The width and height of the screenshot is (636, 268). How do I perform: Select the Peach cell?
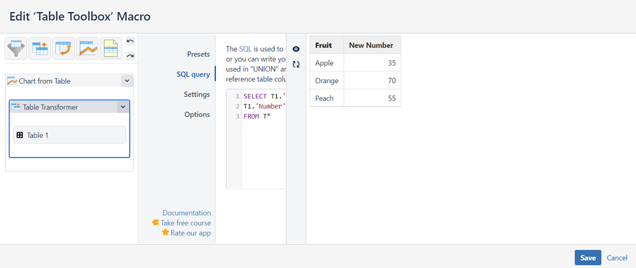click(327, 98)
